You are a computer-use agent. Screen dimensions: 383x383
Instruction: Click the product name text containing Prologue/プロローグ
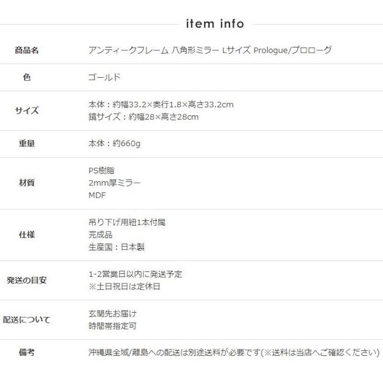coord(210,50)
